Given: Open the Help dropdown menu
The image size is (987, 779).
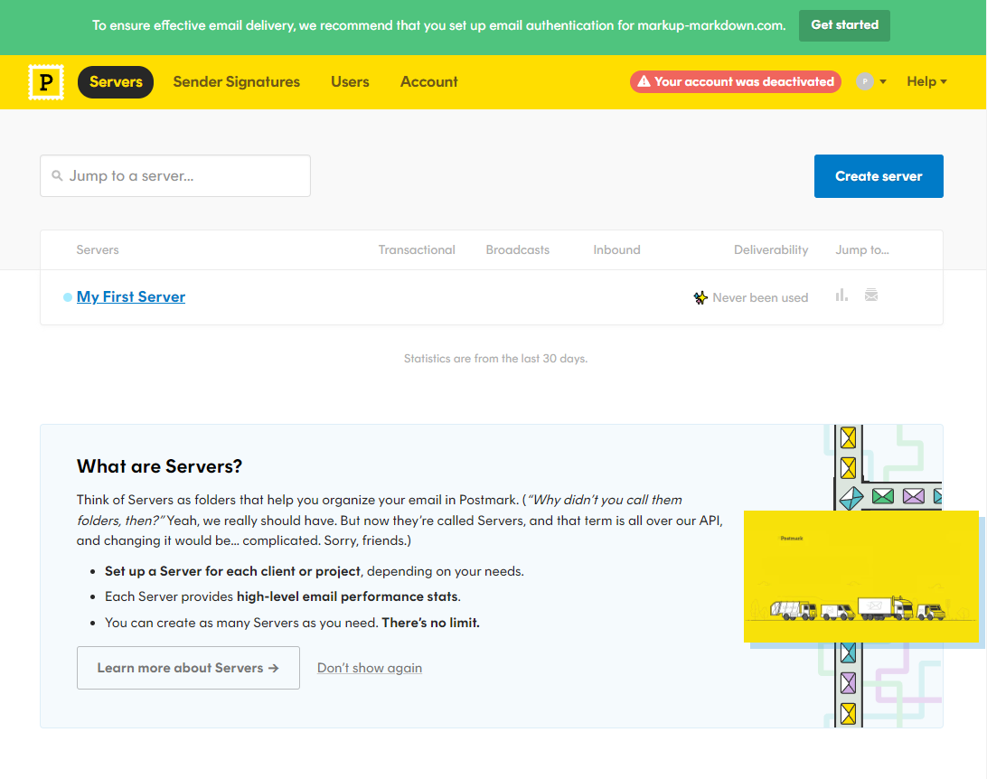Looking at the screenshot, I should (x=926, y=81).
